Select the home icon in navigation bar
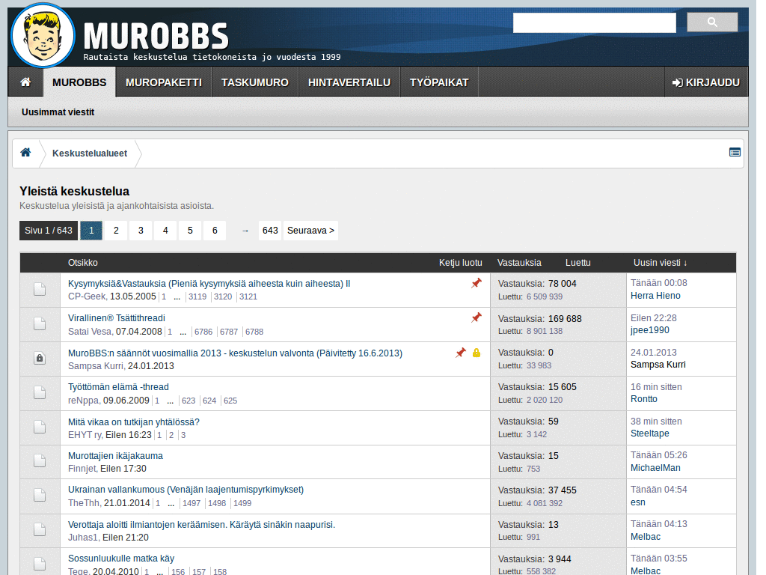Screen dimensions: 766x575 (x=25, y=82)
